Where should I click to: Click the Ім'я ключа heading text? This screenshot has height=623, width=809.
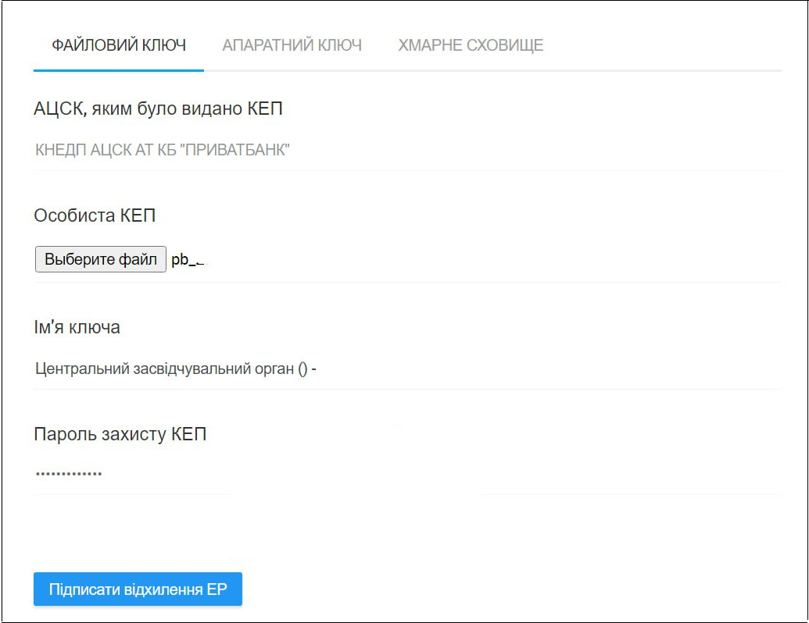click(x=77, y=327)
